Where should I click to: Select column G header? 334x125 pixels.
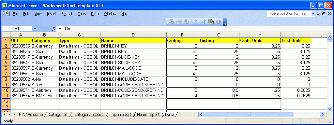coord(219,35)
